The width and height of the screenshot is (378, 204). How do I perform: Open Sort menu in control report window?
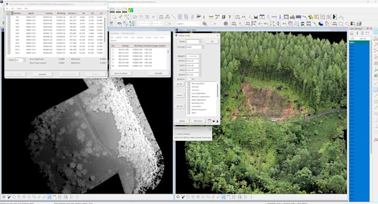(13, 8)
